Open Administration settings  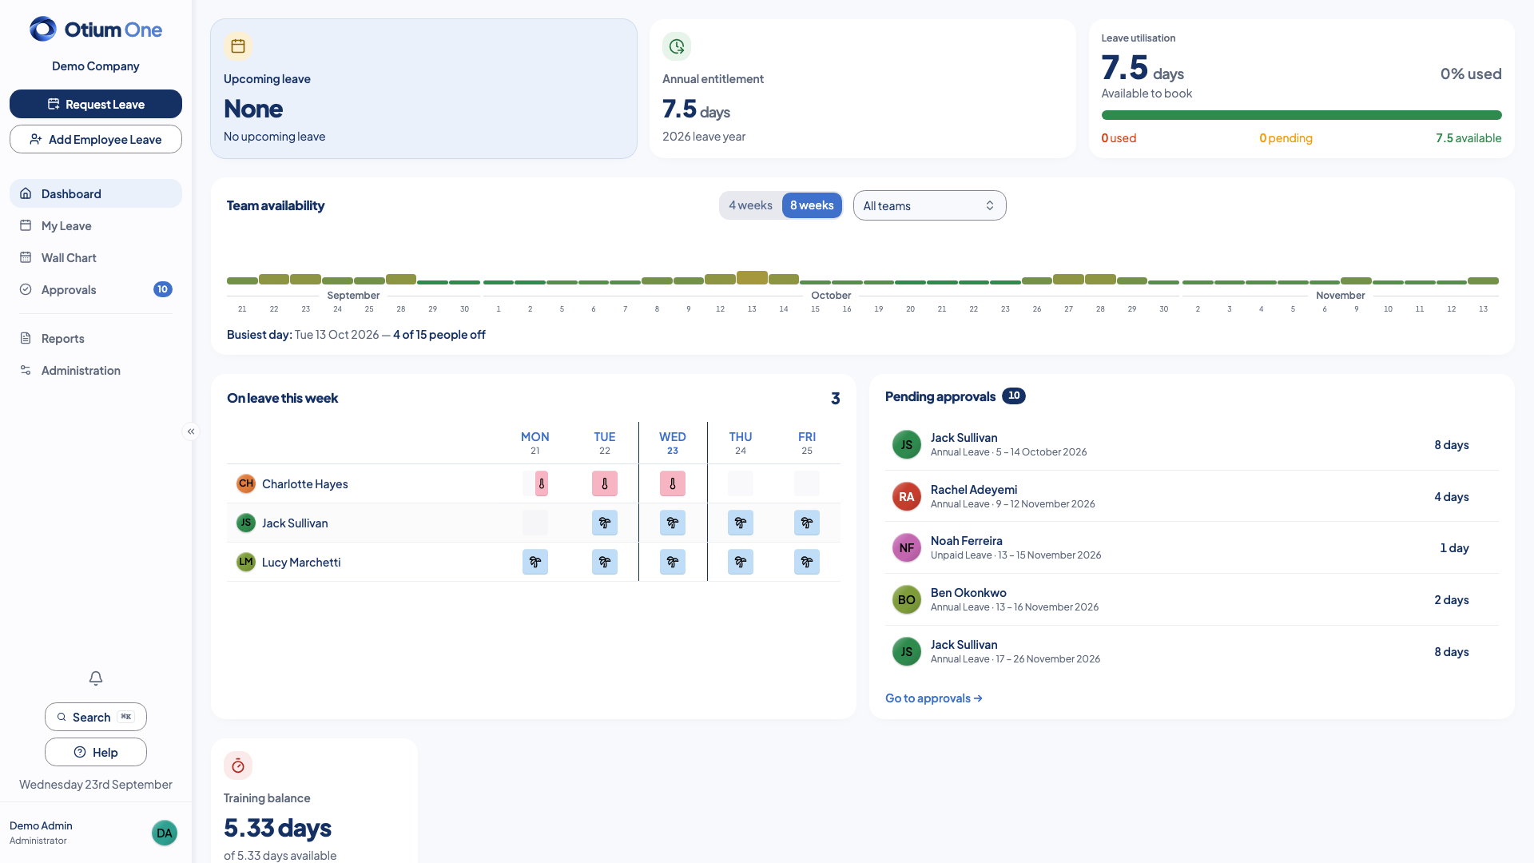[x=96, y=370]
